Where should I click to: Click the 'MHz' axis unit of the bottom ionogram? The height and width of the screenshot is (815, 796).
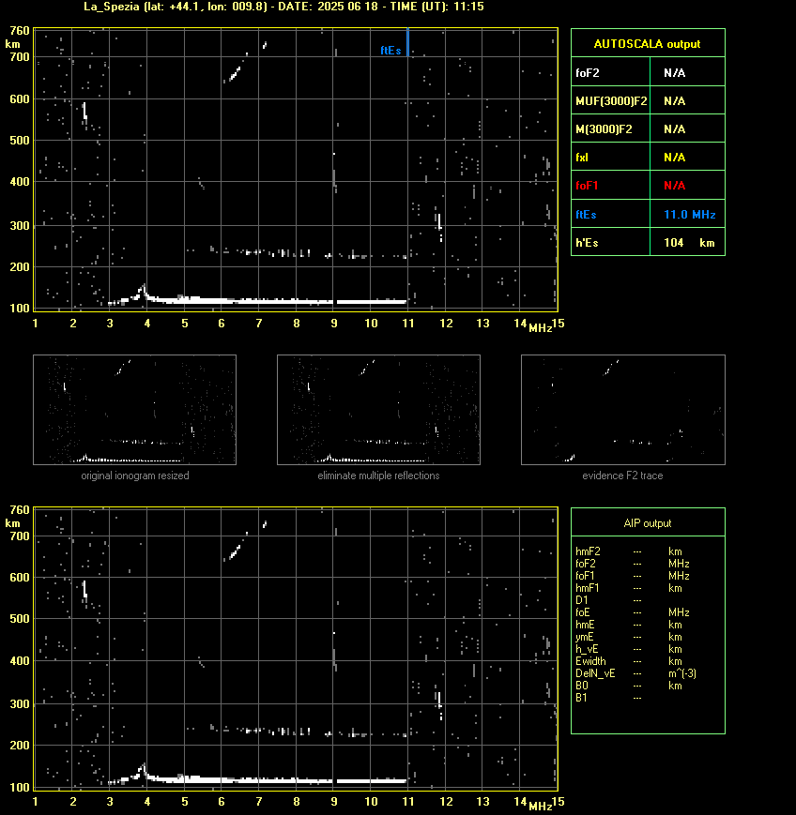point(540,807)
